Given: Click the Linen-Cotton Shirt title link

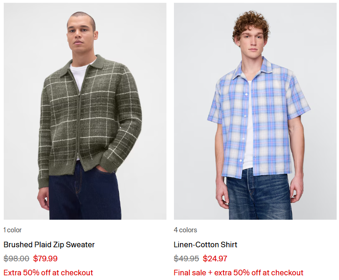Looking at the screenshot, I should [x=205, y=244].
